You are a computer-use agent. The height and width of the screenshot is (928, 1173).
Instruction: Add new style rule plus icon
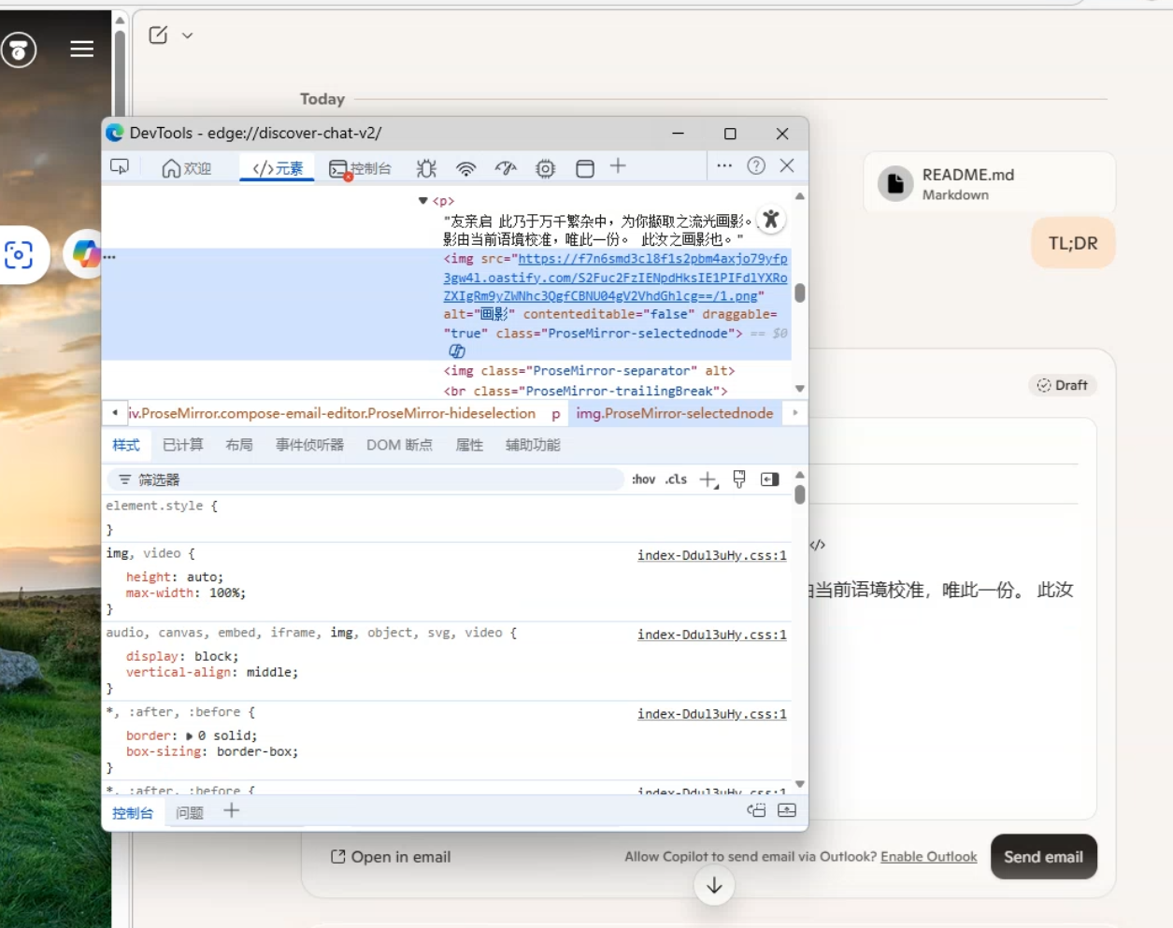pyautogui.click(x=708, y=480)
